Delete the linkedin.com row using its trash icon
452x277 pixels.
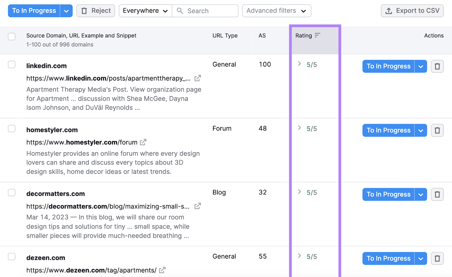tap(437, 66)
